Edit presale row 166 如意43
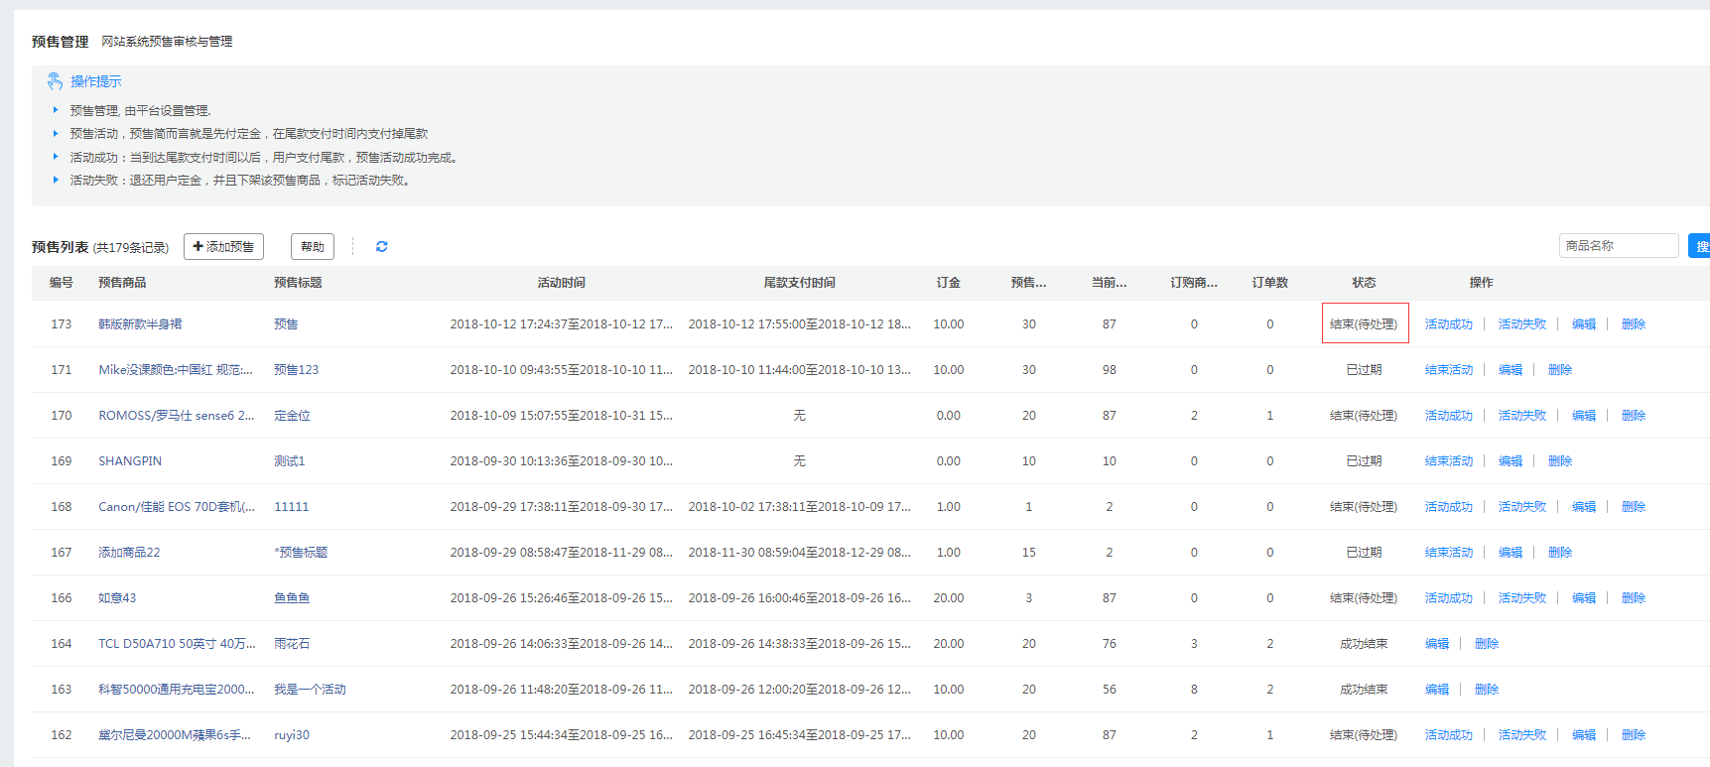The height and width of the screenshot is (767, 1710). click(1583, 598)
